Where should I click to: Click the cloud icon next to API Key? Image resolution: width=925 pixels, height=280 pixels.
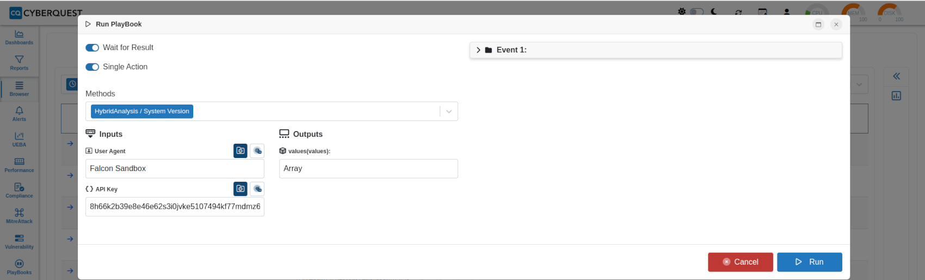tap(257, 189)
